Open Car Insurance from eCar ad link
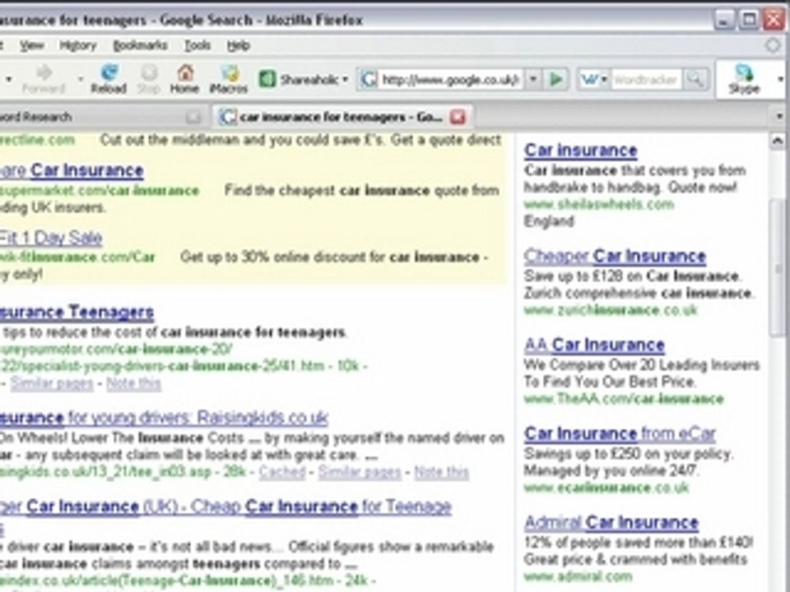The height and width of the screenshot is (592, 790). (620, 433)
